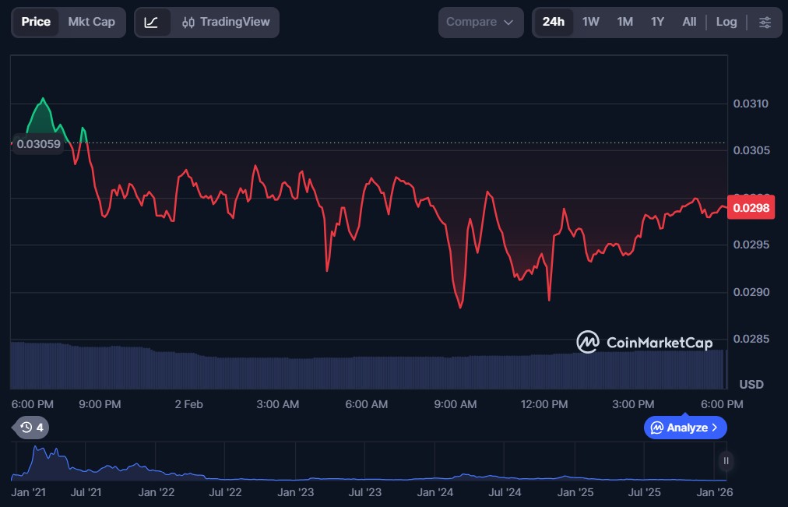Click the Analyze button
Viewport: 788px width, 507px height.
[x=680, y=428]
